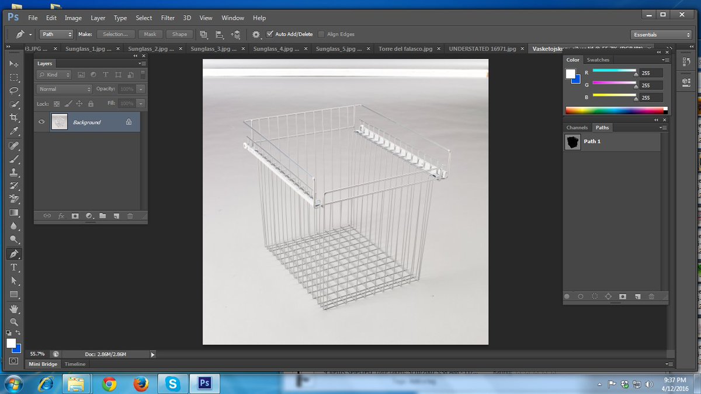Select the Hand tool
This screenshot has height=394, width=701.
(x=14, y=309)
